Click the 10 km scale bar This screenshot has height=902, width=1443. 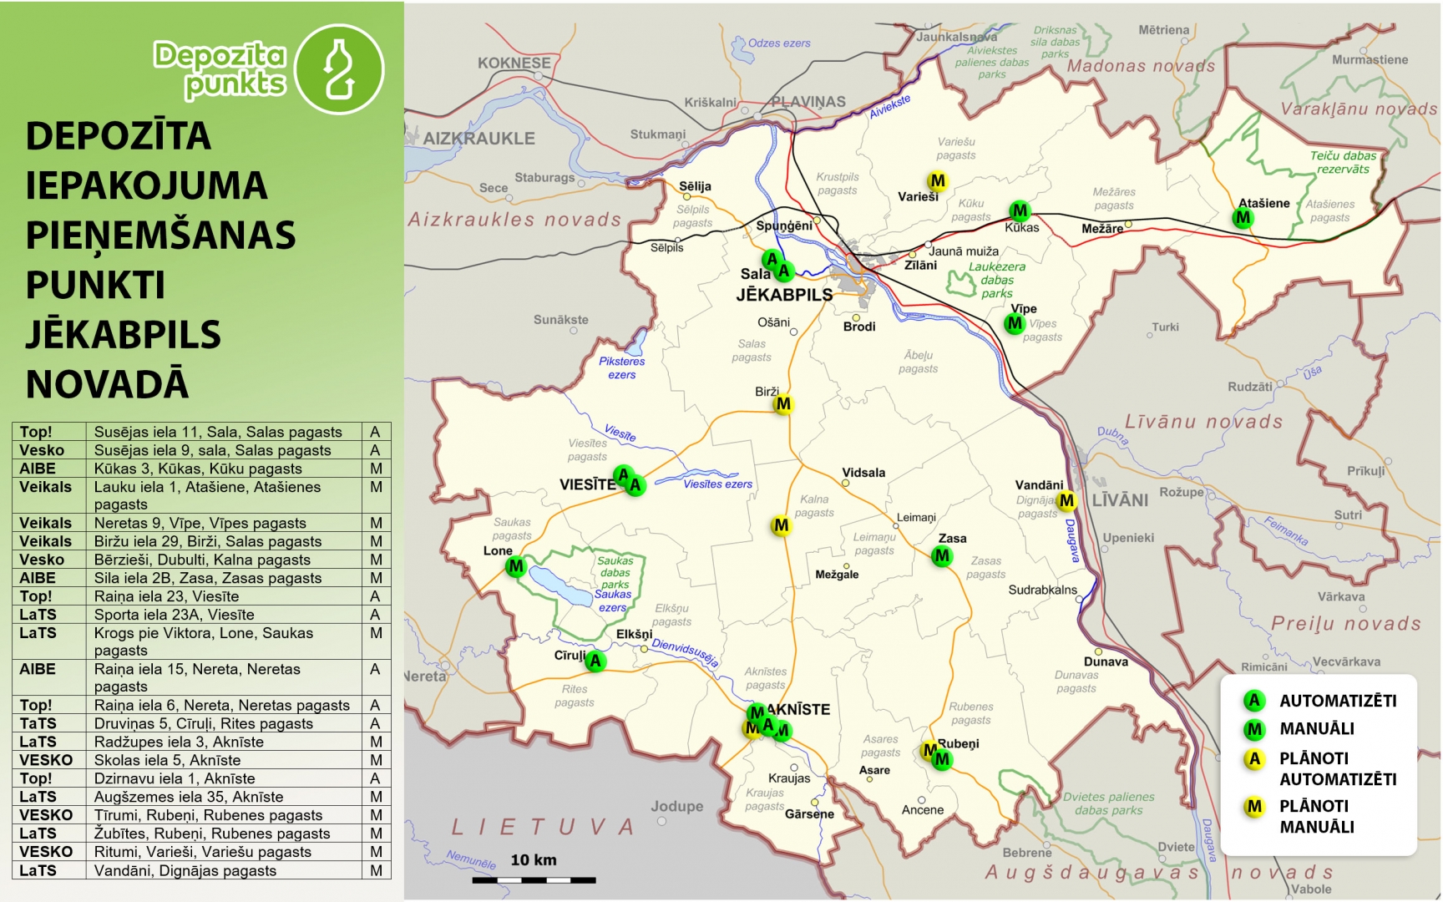534,879
